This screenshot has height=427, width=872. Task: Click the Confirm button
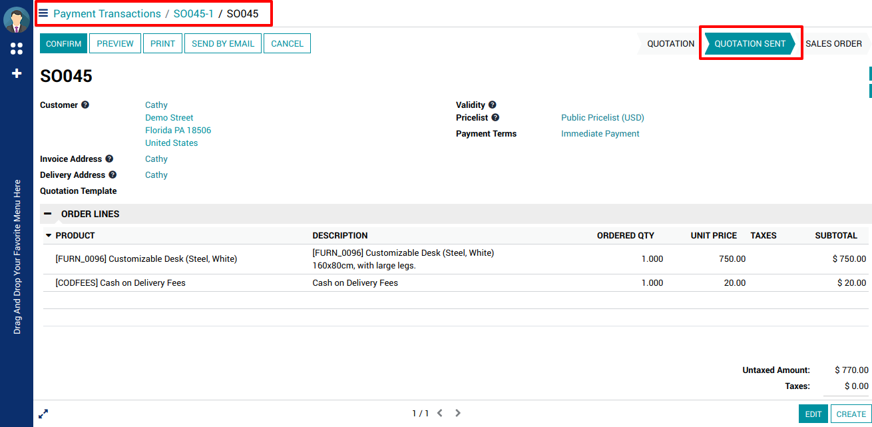(63, 43)
